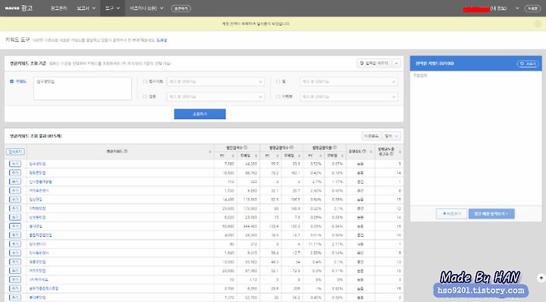This screenshot has width=546, height=302.
Task: Sort by mobile average click rate
Action: point(343,156)
